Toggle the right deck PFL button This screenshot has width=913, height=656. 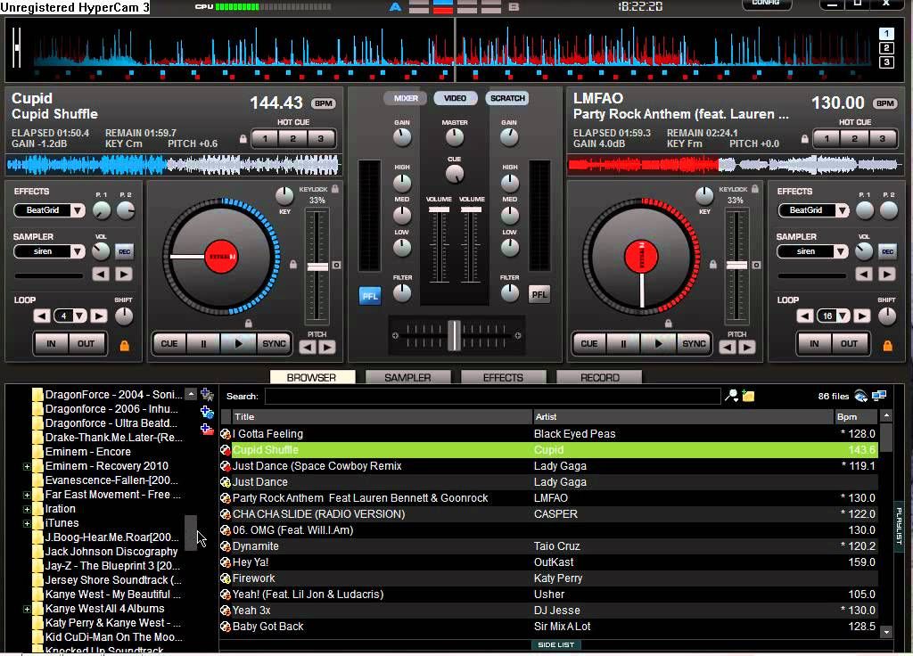(539, 294)
